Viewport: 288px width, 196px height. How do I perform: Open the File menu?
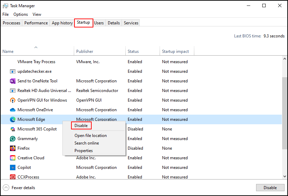pyautogui.click(x=5, y=14)
